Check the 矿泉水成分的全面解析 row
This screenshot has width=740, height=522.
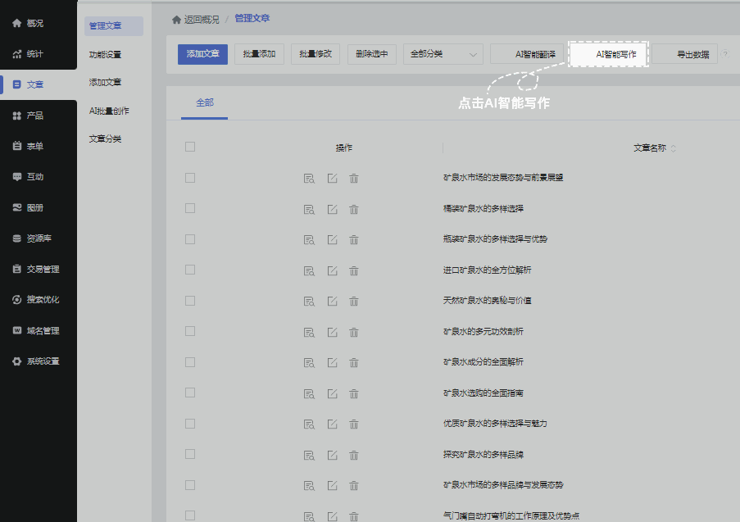click(190, 362)
